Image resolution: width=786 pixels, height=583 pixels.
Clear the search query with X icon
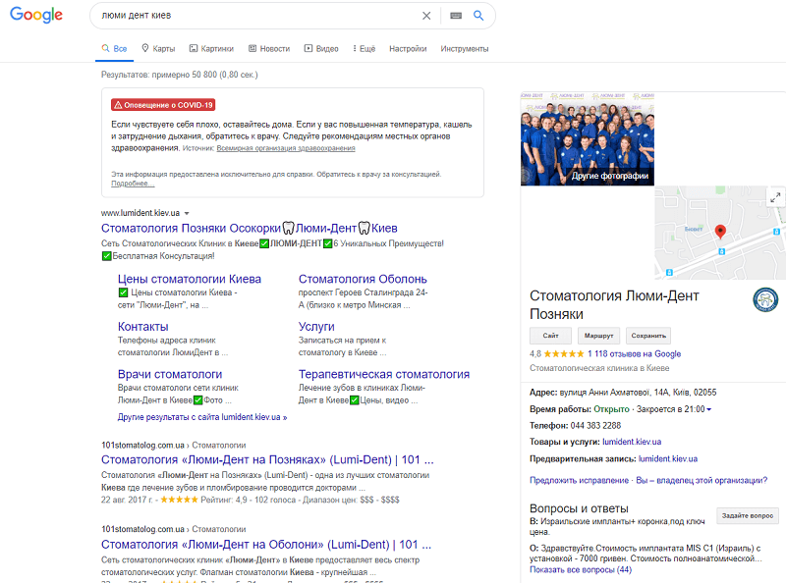pyautogui.click(x=426, y=16)
